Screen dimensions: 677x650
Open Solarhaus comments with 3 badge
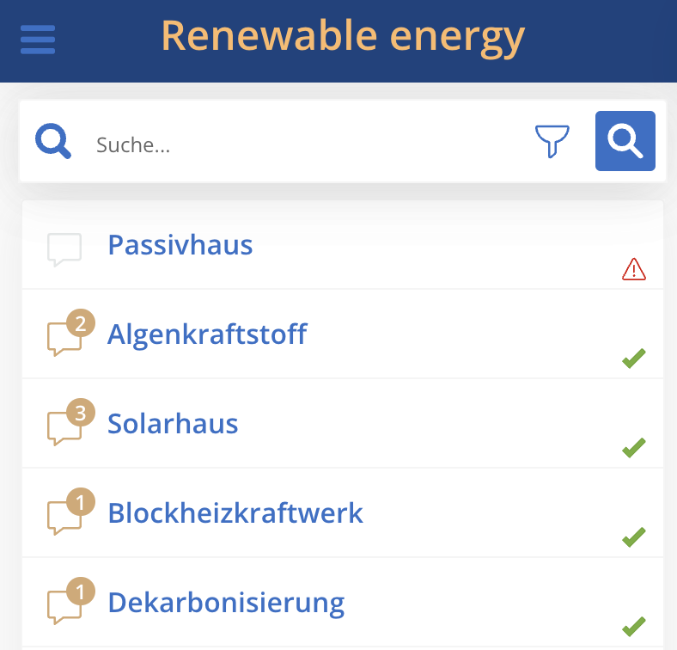click(x=70, y=422)
